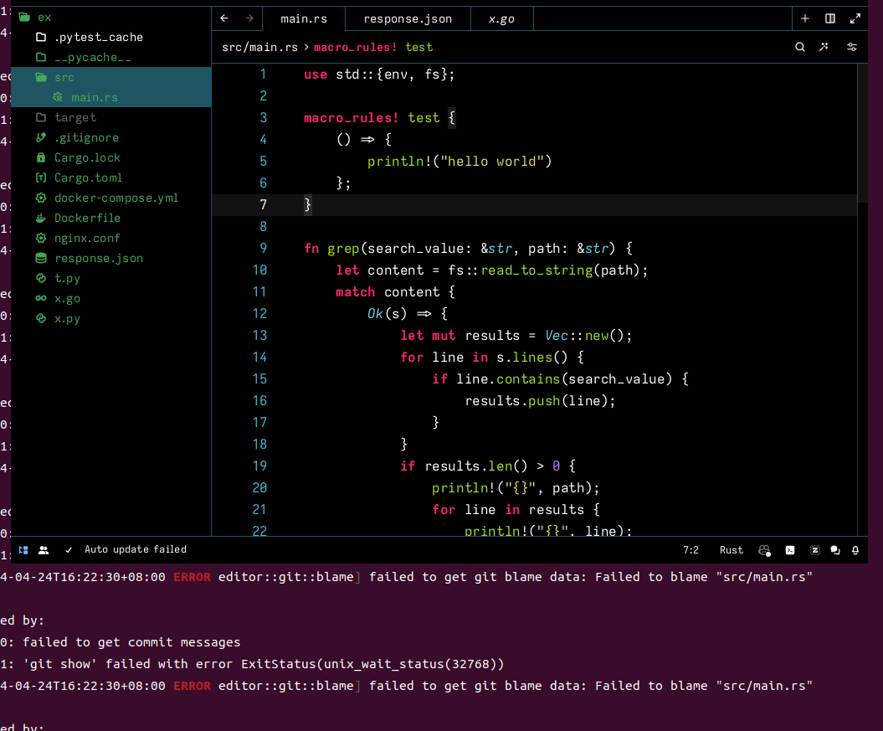883x731 pixels.
Task: Click the Rust language selector
Action: (x=731, y=550)
